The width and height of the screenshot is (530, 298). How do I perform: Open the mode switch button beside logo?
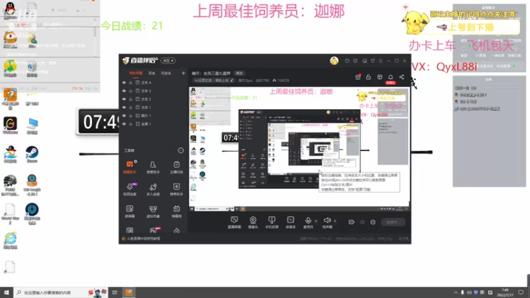coord(168,61)
